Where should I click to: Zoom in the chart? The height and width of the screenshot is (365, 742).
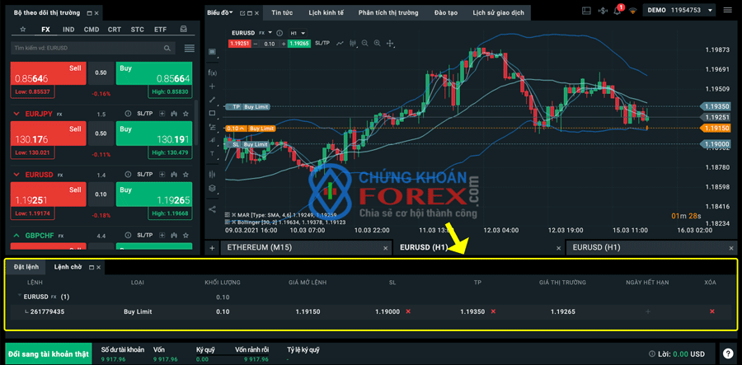coord(377,44)
